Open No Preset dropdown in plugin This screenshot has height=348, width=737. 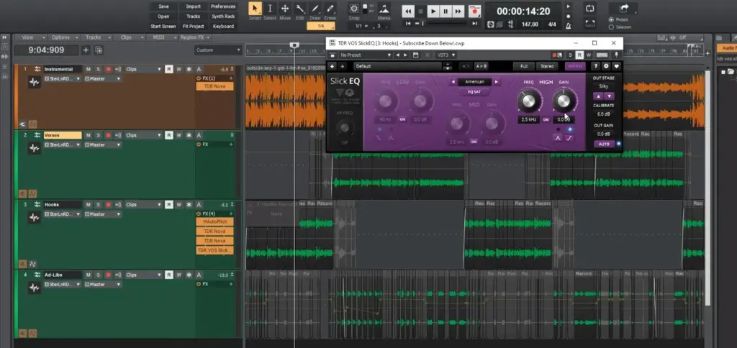[366, 55]
